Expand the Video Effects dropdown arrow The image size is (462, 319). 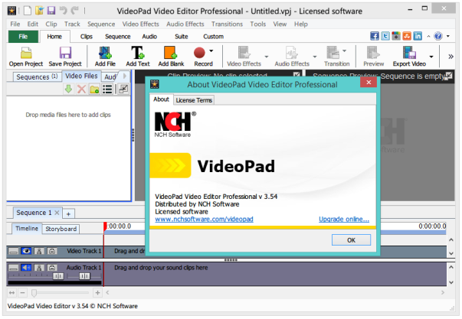(267, 57)
